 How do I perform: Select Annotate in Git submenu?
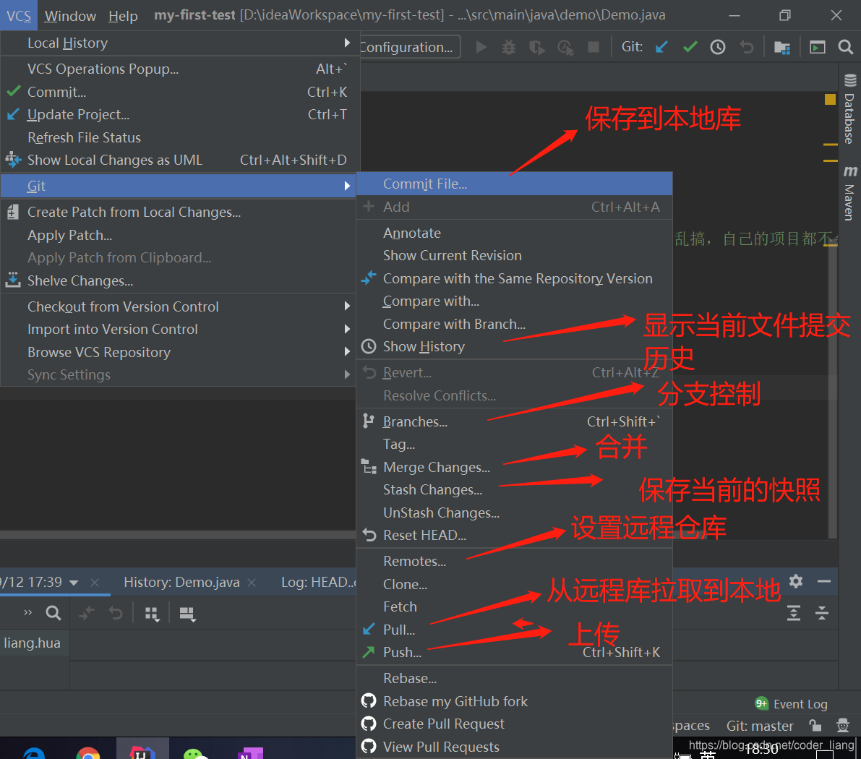click(515, 233)
